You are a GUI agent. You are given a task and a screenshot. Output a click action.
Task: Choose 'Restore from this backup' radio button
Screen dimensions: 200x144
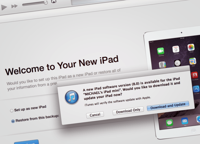coord(13,121)
